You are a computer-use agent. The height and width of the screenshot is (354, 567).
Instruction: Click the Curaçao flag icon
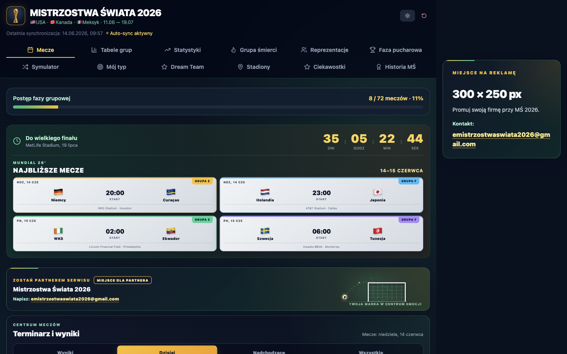tap(171, 192)
